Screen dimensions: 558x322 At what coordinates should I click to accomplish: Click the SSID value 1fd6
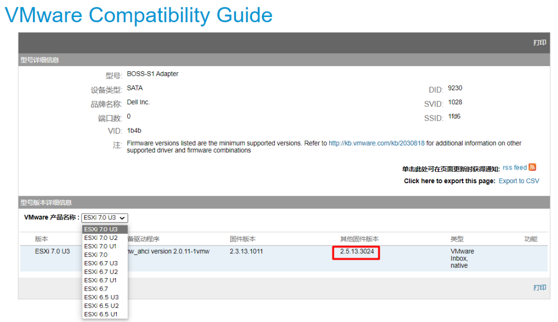[455, 117]
